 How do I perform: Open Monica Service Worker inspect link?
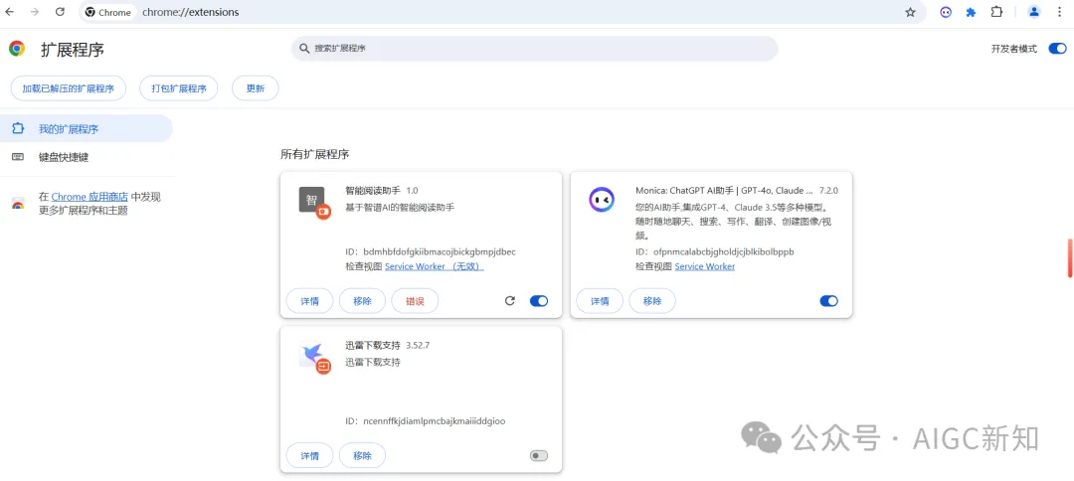[705, 266]
